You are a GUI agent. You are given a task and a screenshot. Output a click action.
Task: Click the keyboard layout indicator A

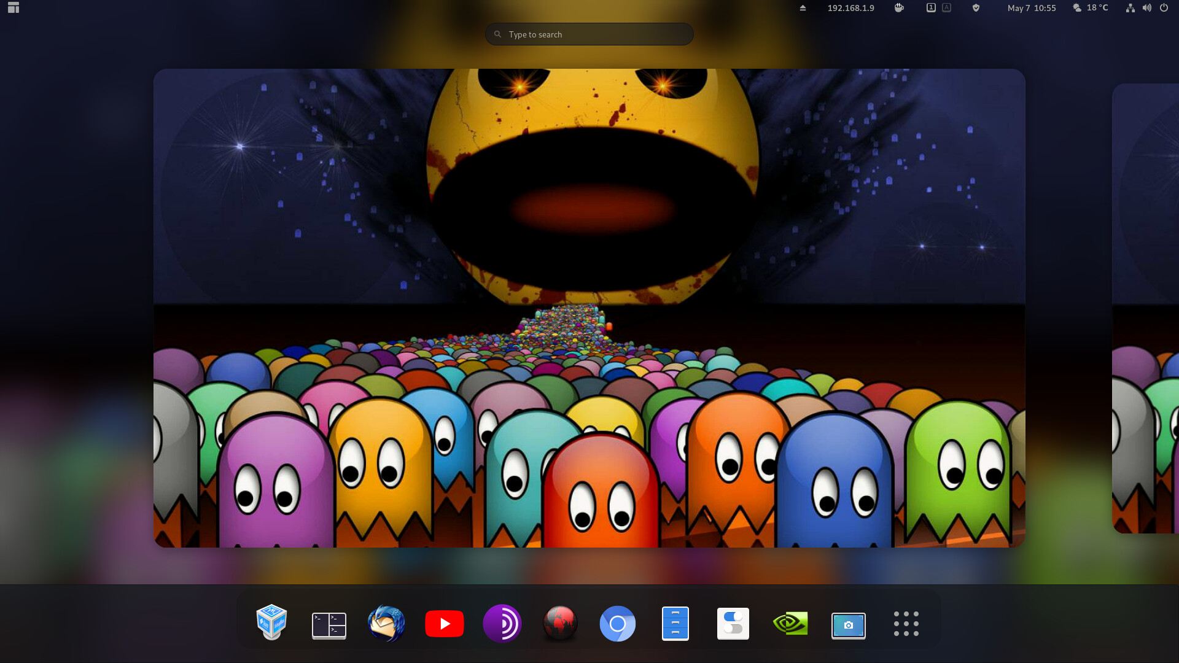click(946, 8)
